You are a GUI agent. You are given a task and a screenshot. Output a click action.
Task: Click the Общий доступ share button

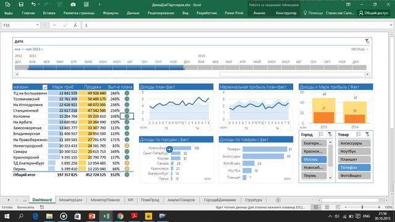(373, 13)
